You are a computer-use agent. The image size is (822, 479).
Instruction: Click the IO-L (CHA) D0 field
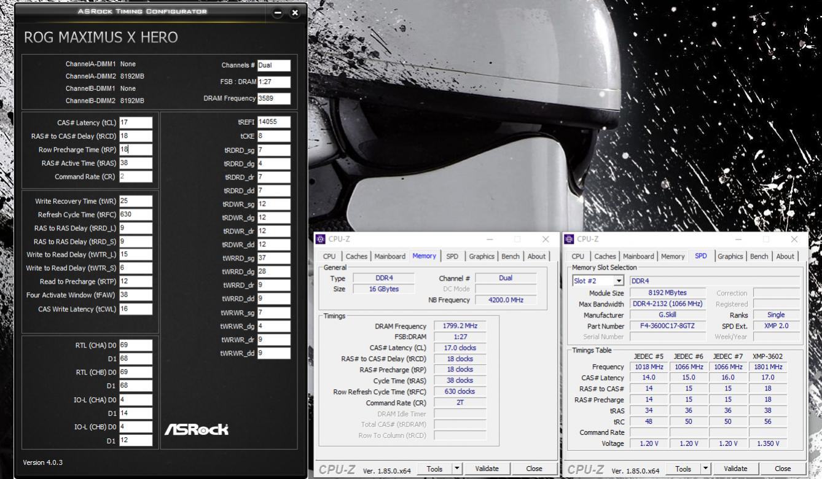136,399
